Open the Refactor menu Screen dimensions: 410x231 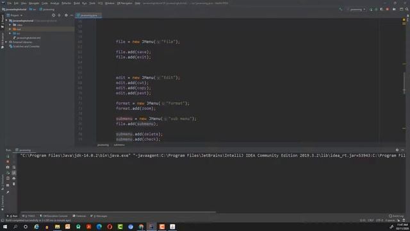pyautogui.click(x=67, y=3)
